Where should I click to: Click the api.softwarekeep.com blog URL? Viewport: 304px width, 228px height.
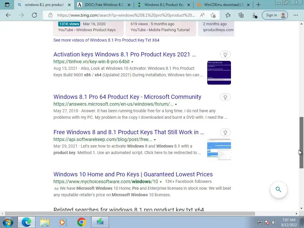pos(103,140)
